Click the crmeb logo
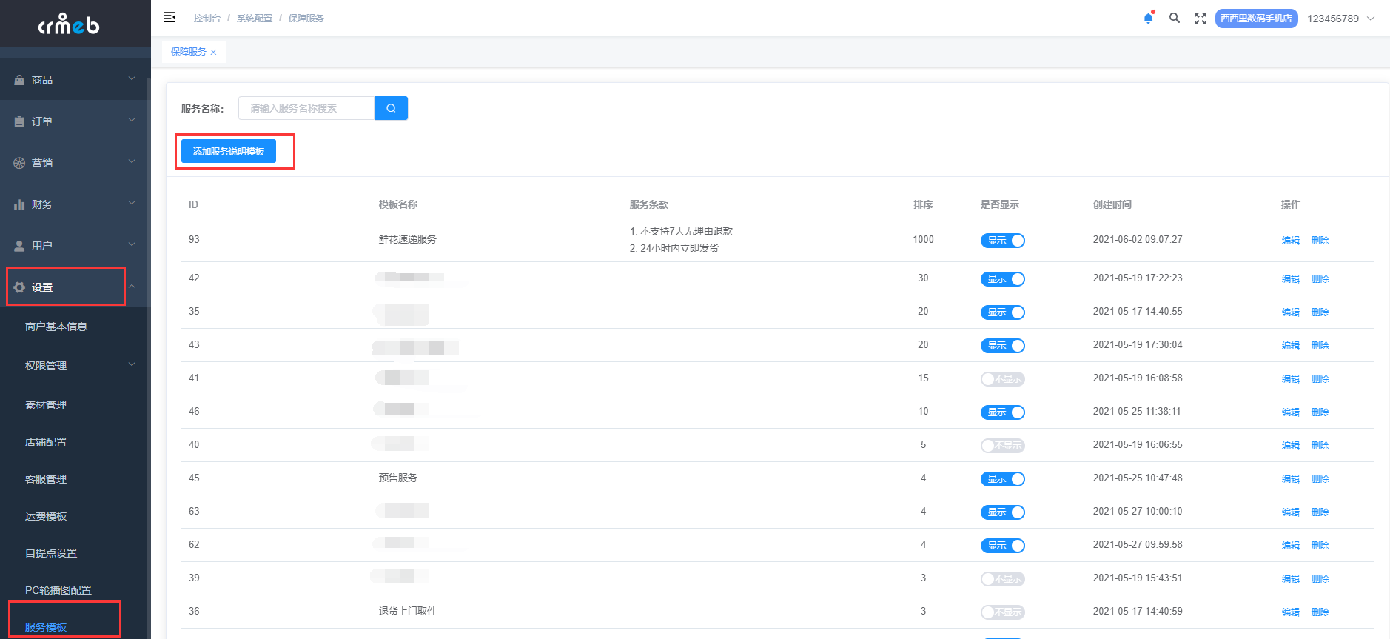 tap(69, 24)
